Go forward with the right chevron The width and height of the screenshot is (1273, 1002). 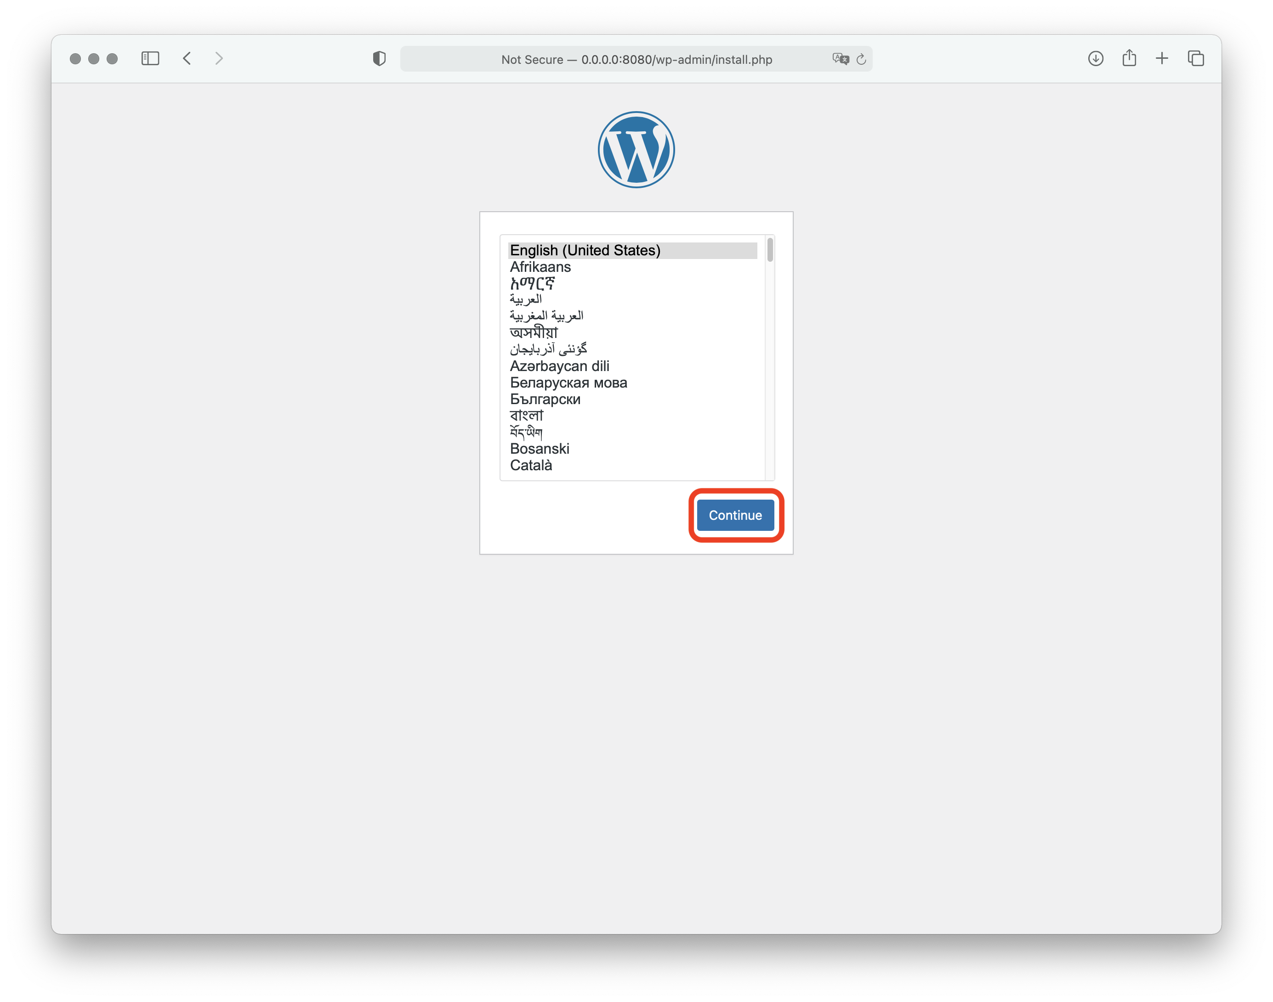(x=219, y=58)
